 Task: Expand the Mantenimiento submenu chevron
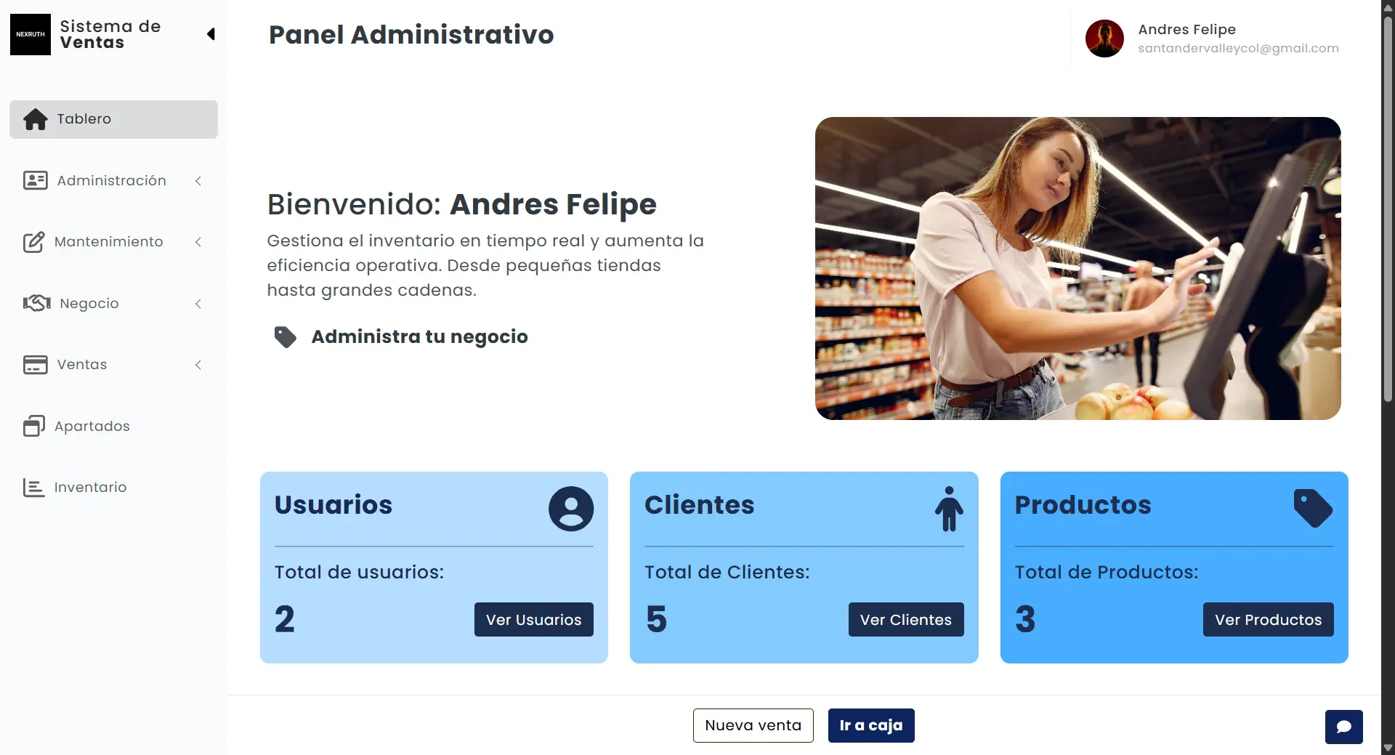(x=198, y=242)
